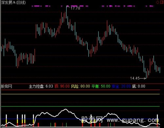Click the red square icon at top right
Viewport: 164px width, 128px height.
click(x=162, y=2)
